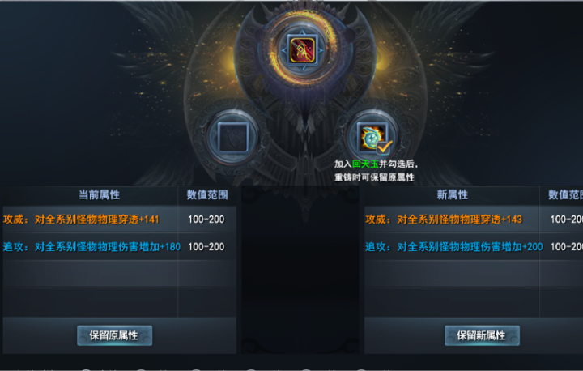Screen dimensions: 583x371
Task: Select the 当前属性 column header
Action: tap(99, 194)
